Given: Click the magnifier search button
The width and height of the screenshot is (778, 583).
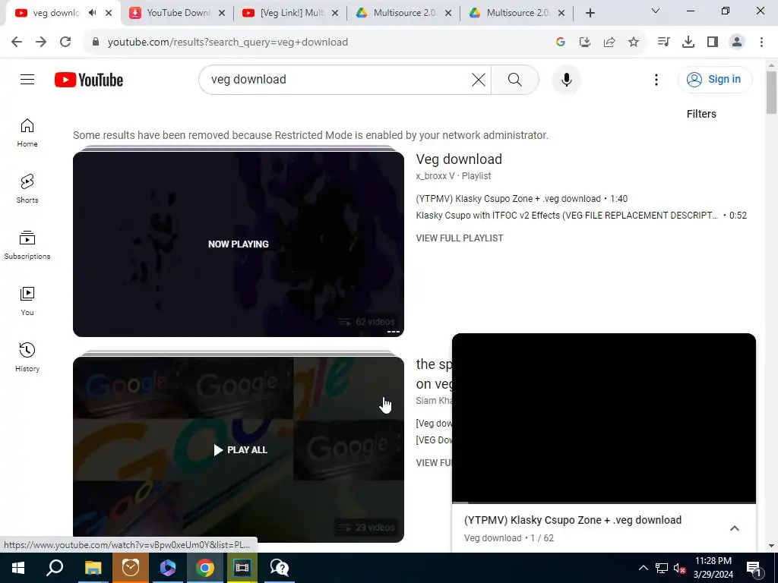Looking at the screenshot, I should pyautogui.click(x=515, y=79).
